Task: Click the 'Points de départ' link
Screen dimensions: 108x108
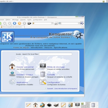Action: tap(21, 48)
